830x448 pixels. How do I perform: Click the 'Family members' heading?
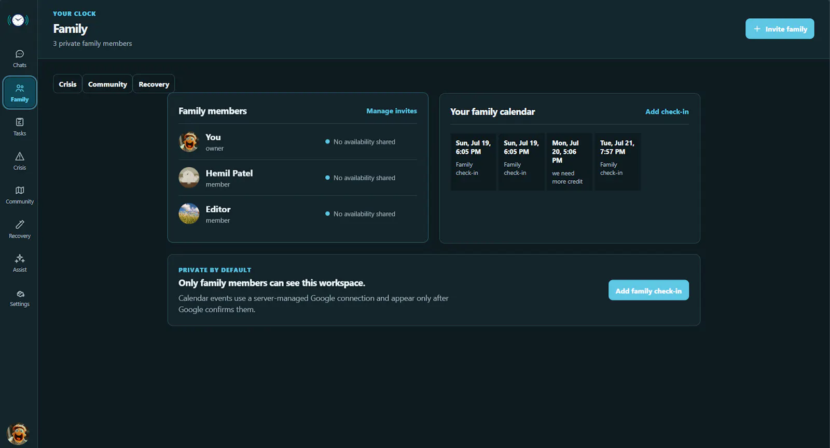213,111
